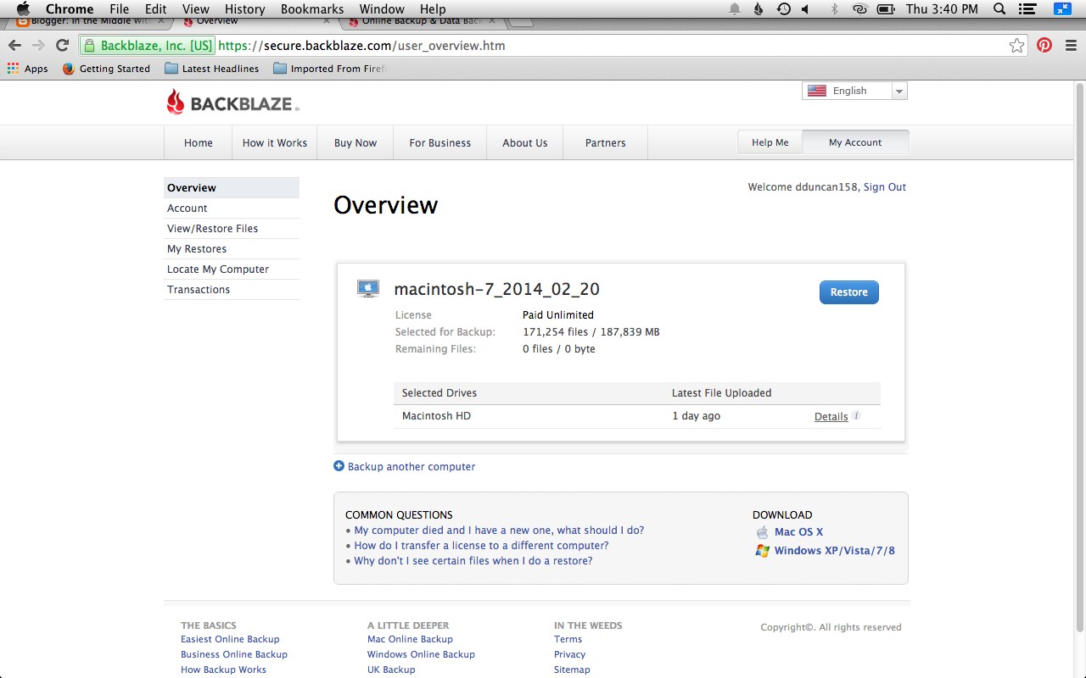
Task: Open the Bookmarks menu
Action: point(312,8)
